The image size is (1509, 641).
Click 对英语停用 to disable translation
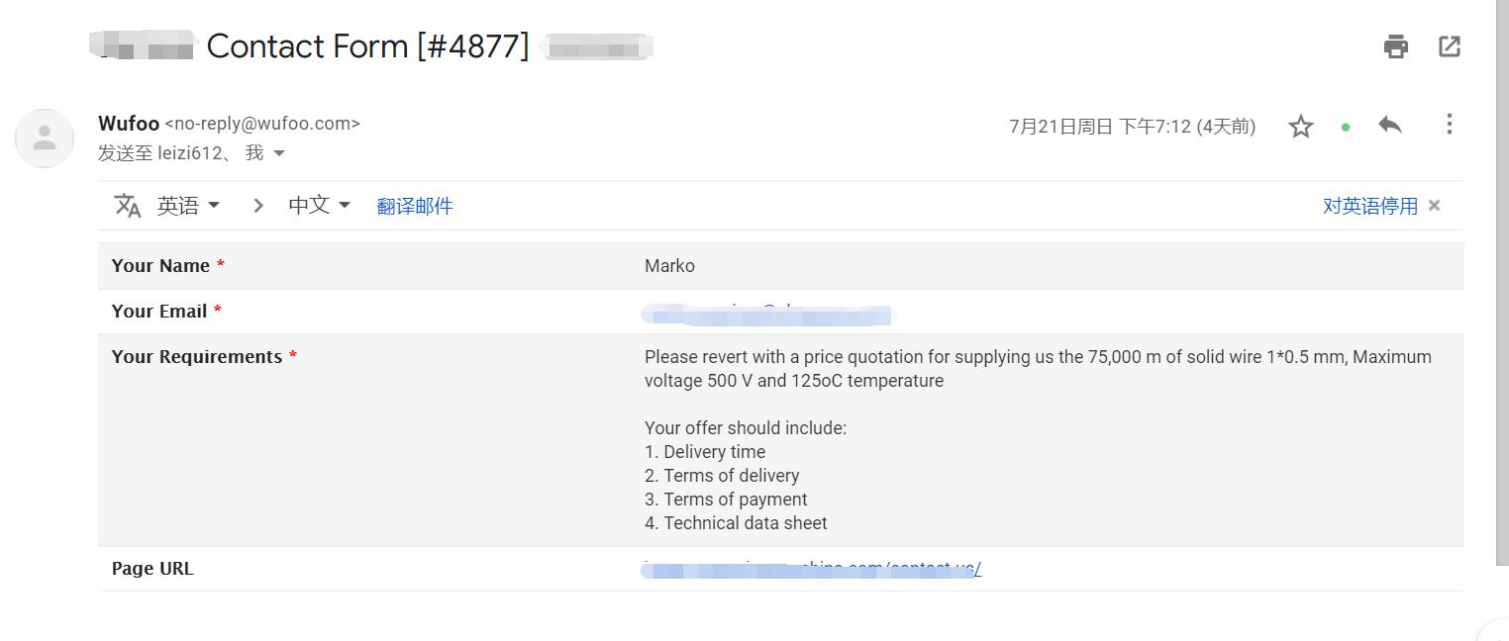pyautogui.click(x=1370, y=206)
